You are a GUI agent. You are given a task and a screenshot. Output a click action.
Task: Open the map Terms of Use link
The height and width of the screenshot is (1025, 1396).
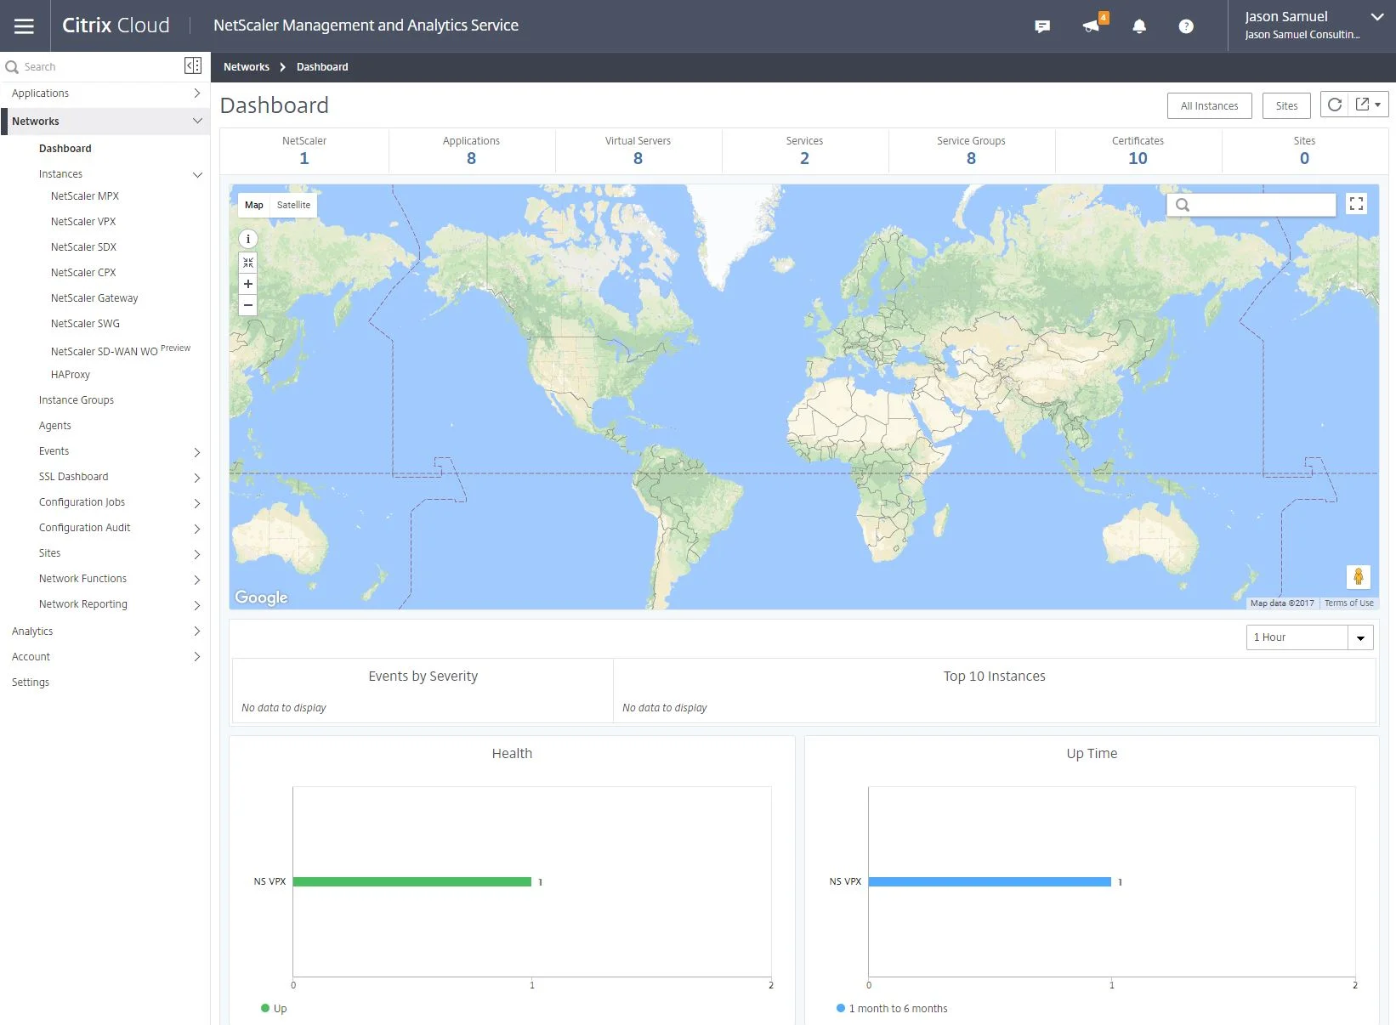point(1348,603)
